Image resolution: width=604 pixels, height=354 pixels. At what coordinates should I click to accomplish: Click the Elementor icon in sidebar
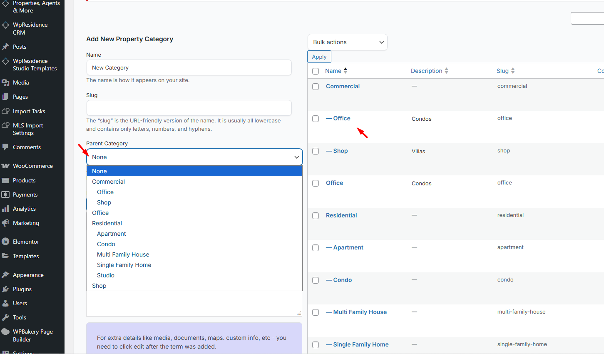click(x=5, y=242)
